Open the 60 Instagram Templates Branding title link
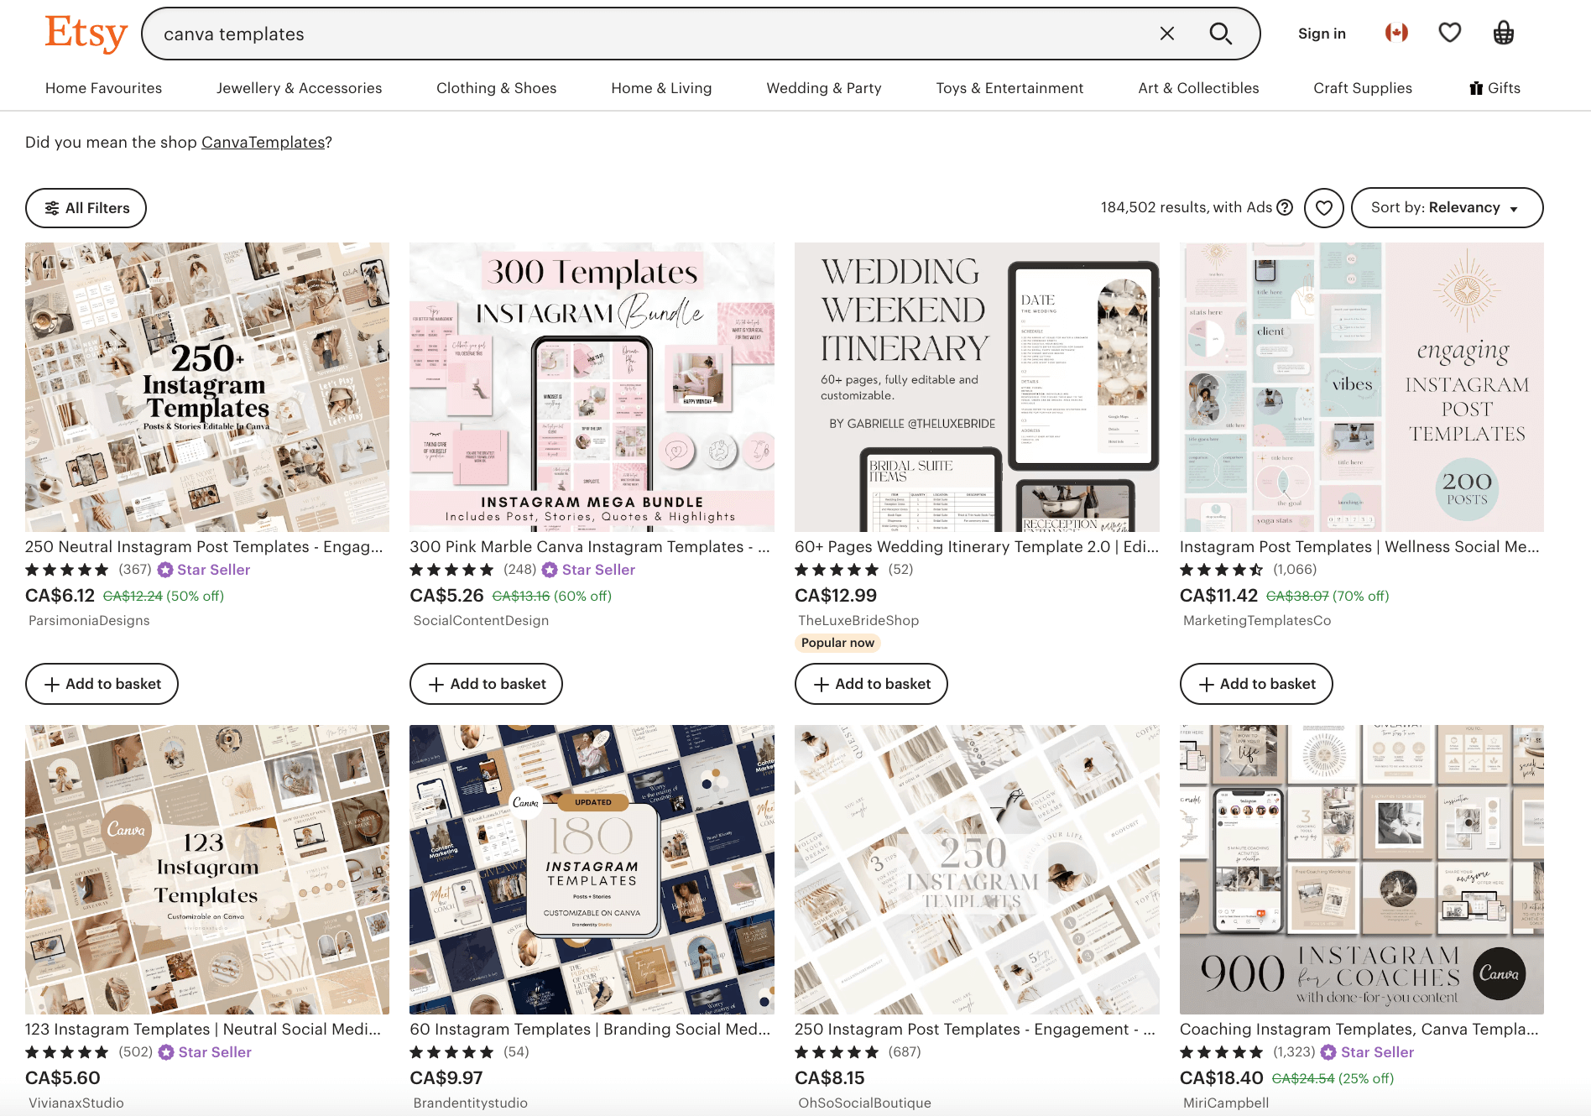Screen dimensions: 1591x1116 click(590, 1030)
